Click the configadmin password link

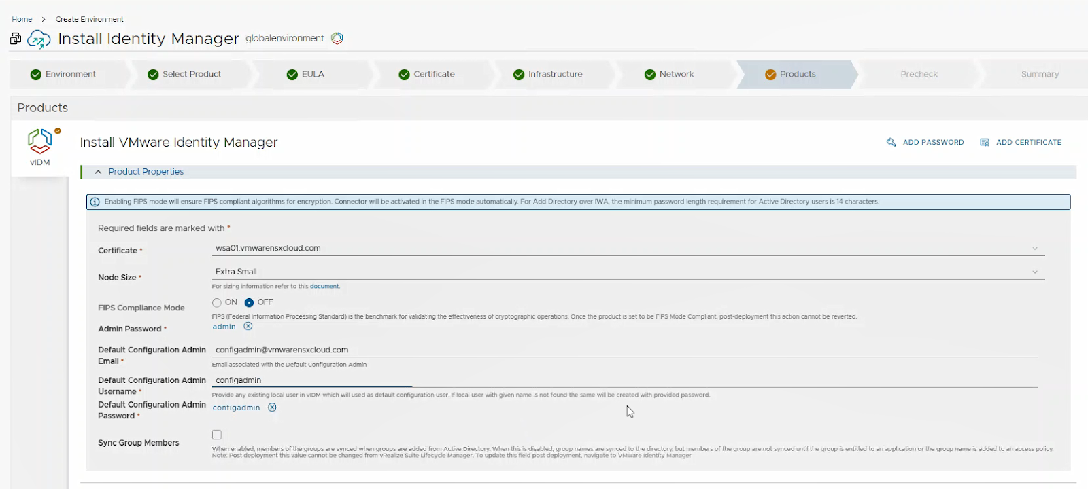236,407
